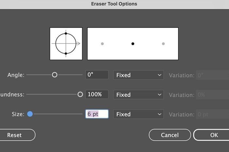Expand the Roundness Fixed dropdown
This screenshot has height=152, width=229.
tap(139, 95)
